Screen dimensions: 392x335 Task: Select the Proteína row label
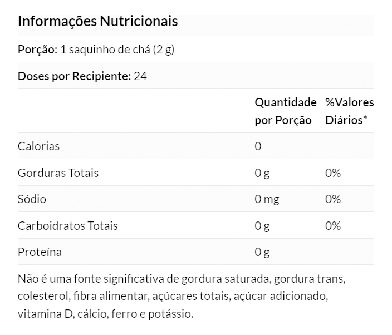click(40, 252)
